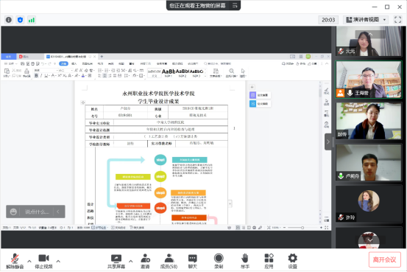Open the 成员(58) members list
The image size is (407, 272).
(x=169, y=261)
